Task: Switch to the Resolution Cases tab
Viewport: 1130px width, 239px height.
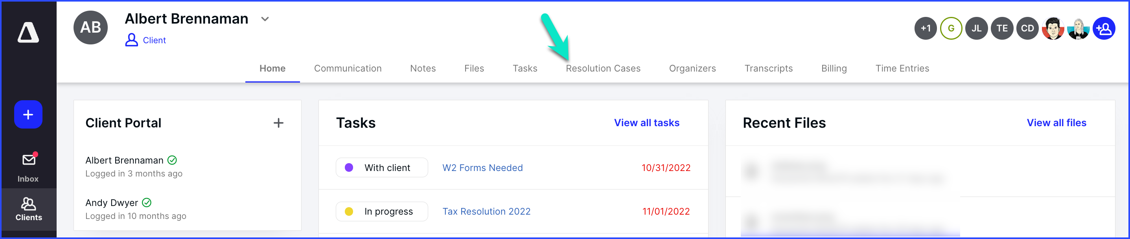Action: point(603,68)
